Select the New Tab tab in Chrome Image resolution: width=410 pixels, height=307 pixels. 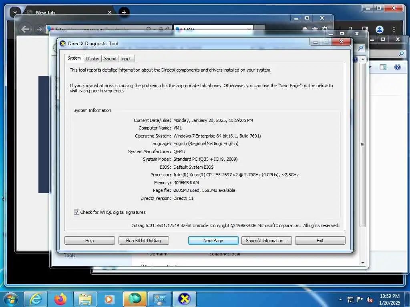(x=68, y=12)
